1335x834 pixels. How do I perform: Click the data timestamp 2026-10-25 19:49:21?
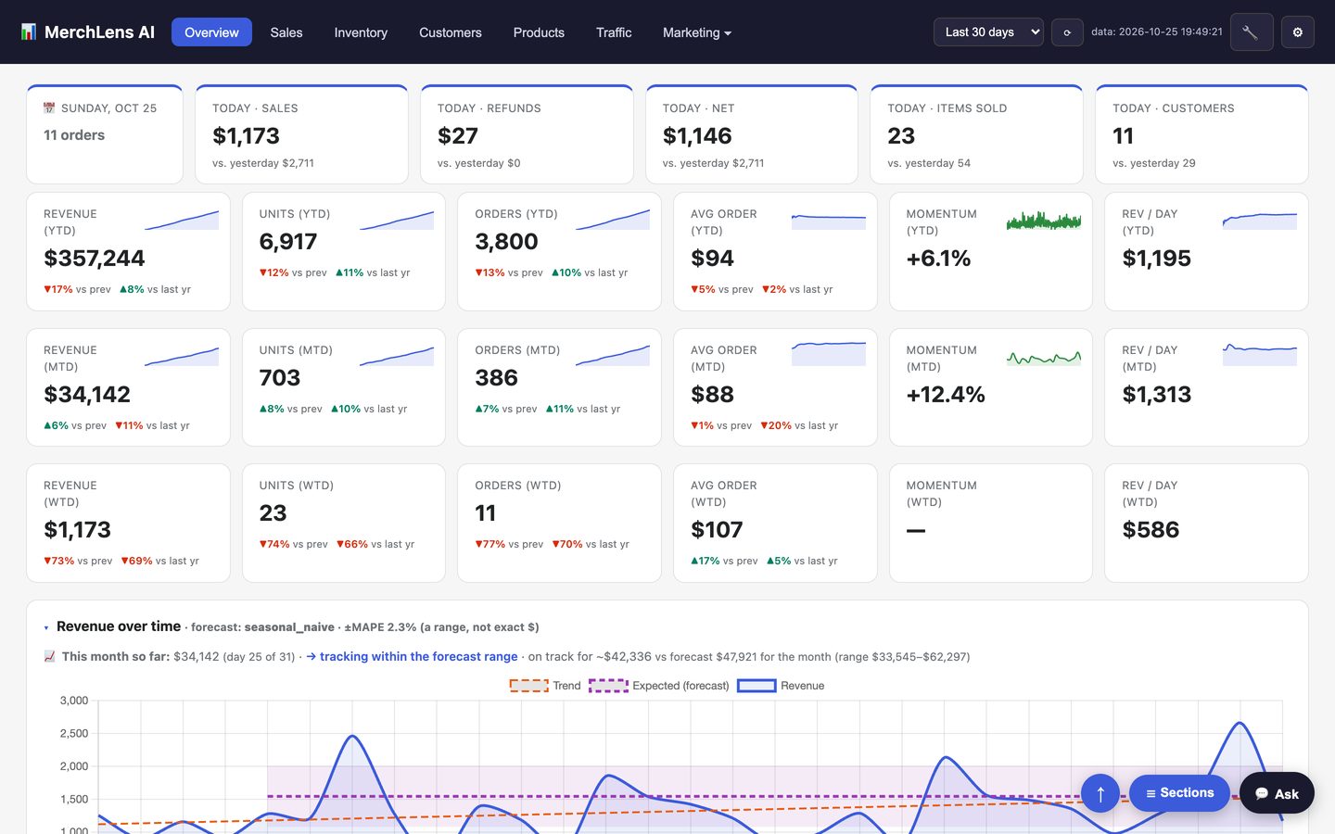(x=1157, y=32)
